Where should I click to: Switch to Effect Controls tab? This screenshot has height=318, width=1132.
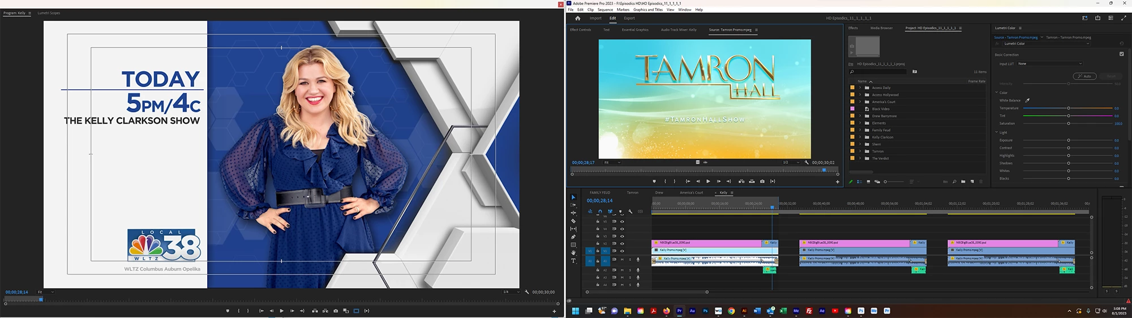(x=580, y=29)
